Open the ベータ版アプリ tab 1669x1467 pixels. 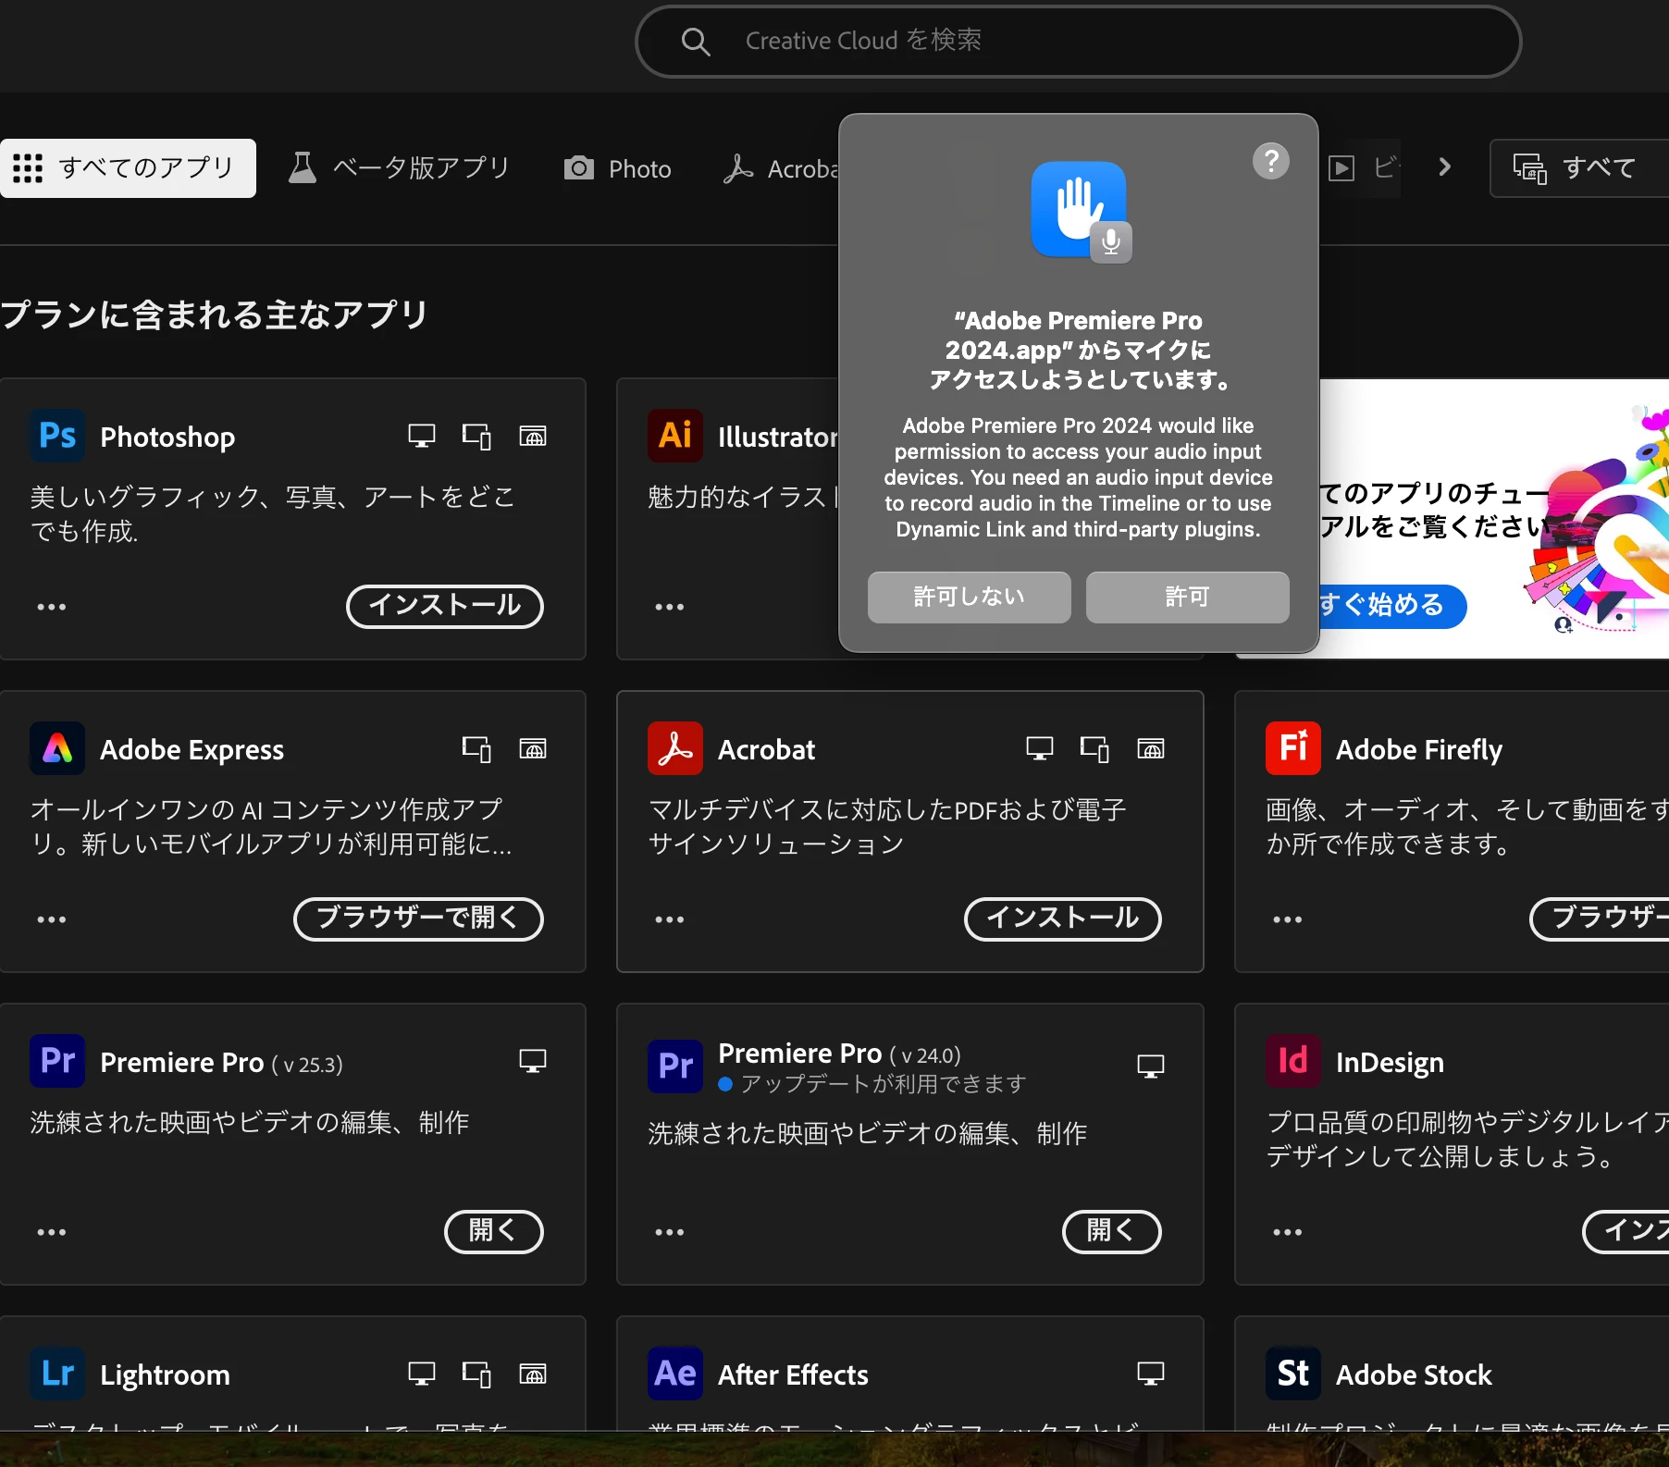coord(399,168)
